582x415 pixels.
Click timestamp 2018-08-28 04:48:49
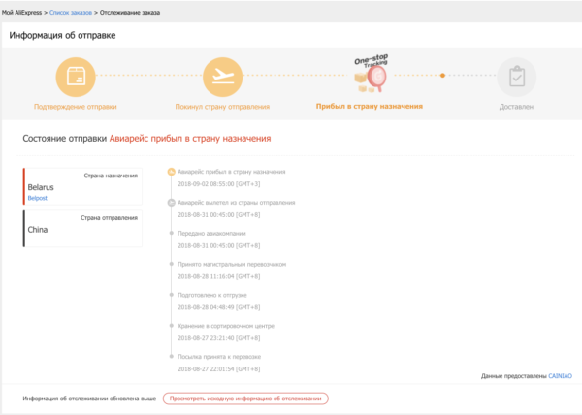click(218, 307)
